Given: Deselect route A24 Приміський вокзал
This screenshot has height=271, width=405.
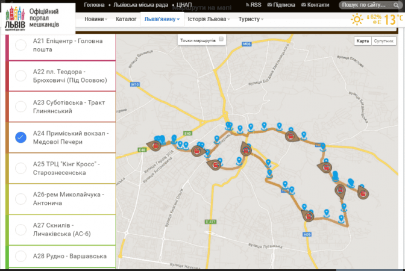Looking at the screenshot, I should tap(20, 137).
